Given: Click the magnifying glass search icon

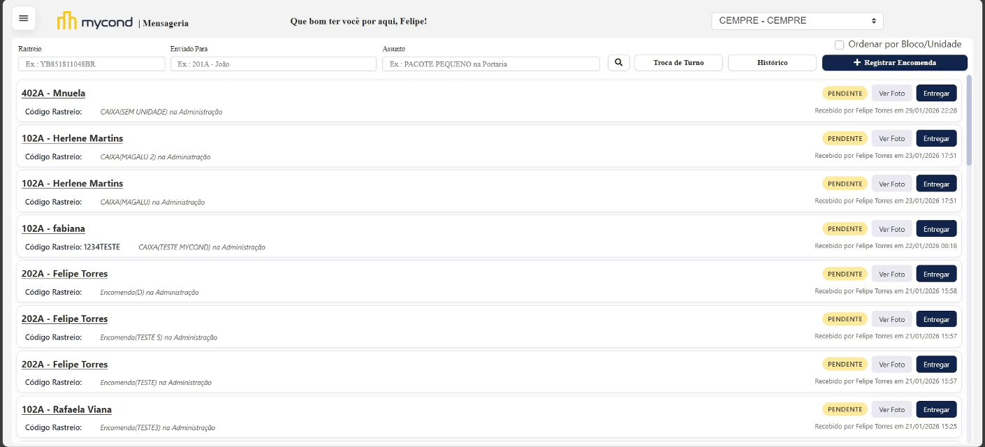Looking at the screenshot, I should (x=618, y=63).
